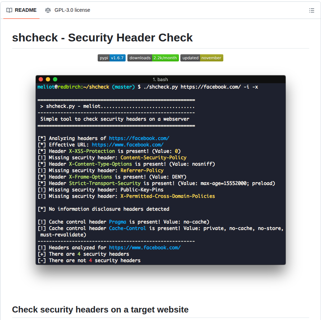Image resolution: width=321 pixels, height=320 pixels.
Task: Open the downloads 2.2k/month badge
Action: (153, 58)
